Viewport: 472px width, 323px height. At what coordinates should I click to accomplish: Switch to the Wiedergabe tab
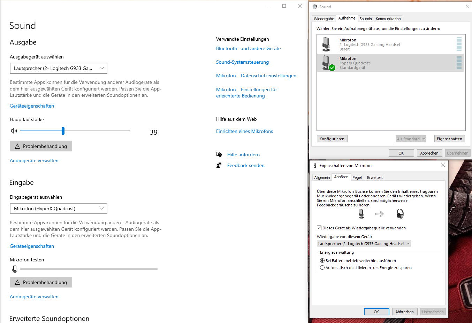coord(324,19)
